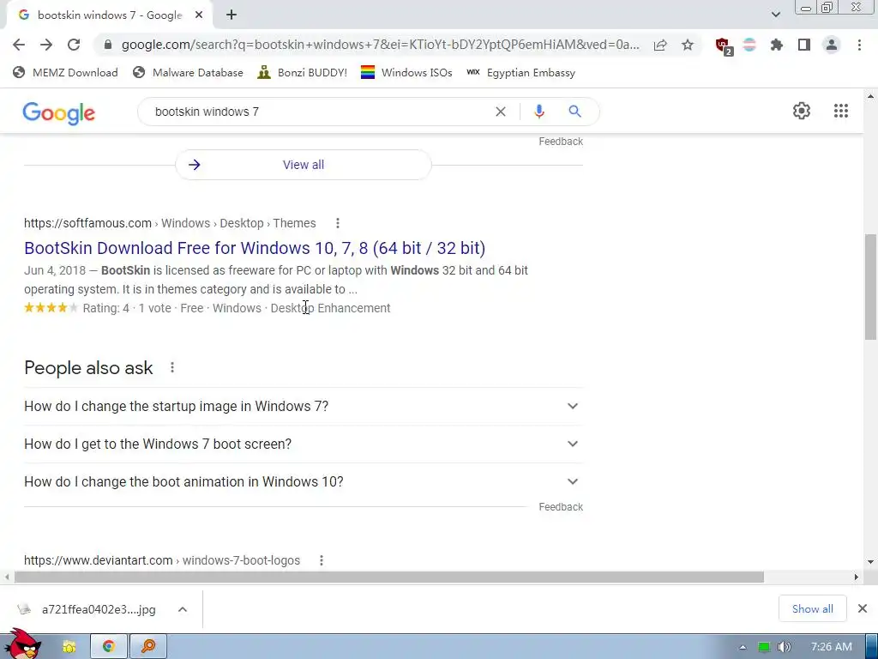The height and width of the screenshot is (659, 878).
Task: Go back to the previous page
Action: (19, 45)
